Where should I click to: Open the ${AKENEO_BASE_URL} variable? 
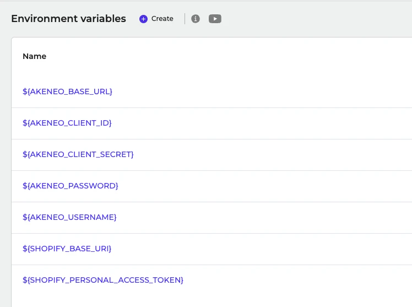[67, 91]
